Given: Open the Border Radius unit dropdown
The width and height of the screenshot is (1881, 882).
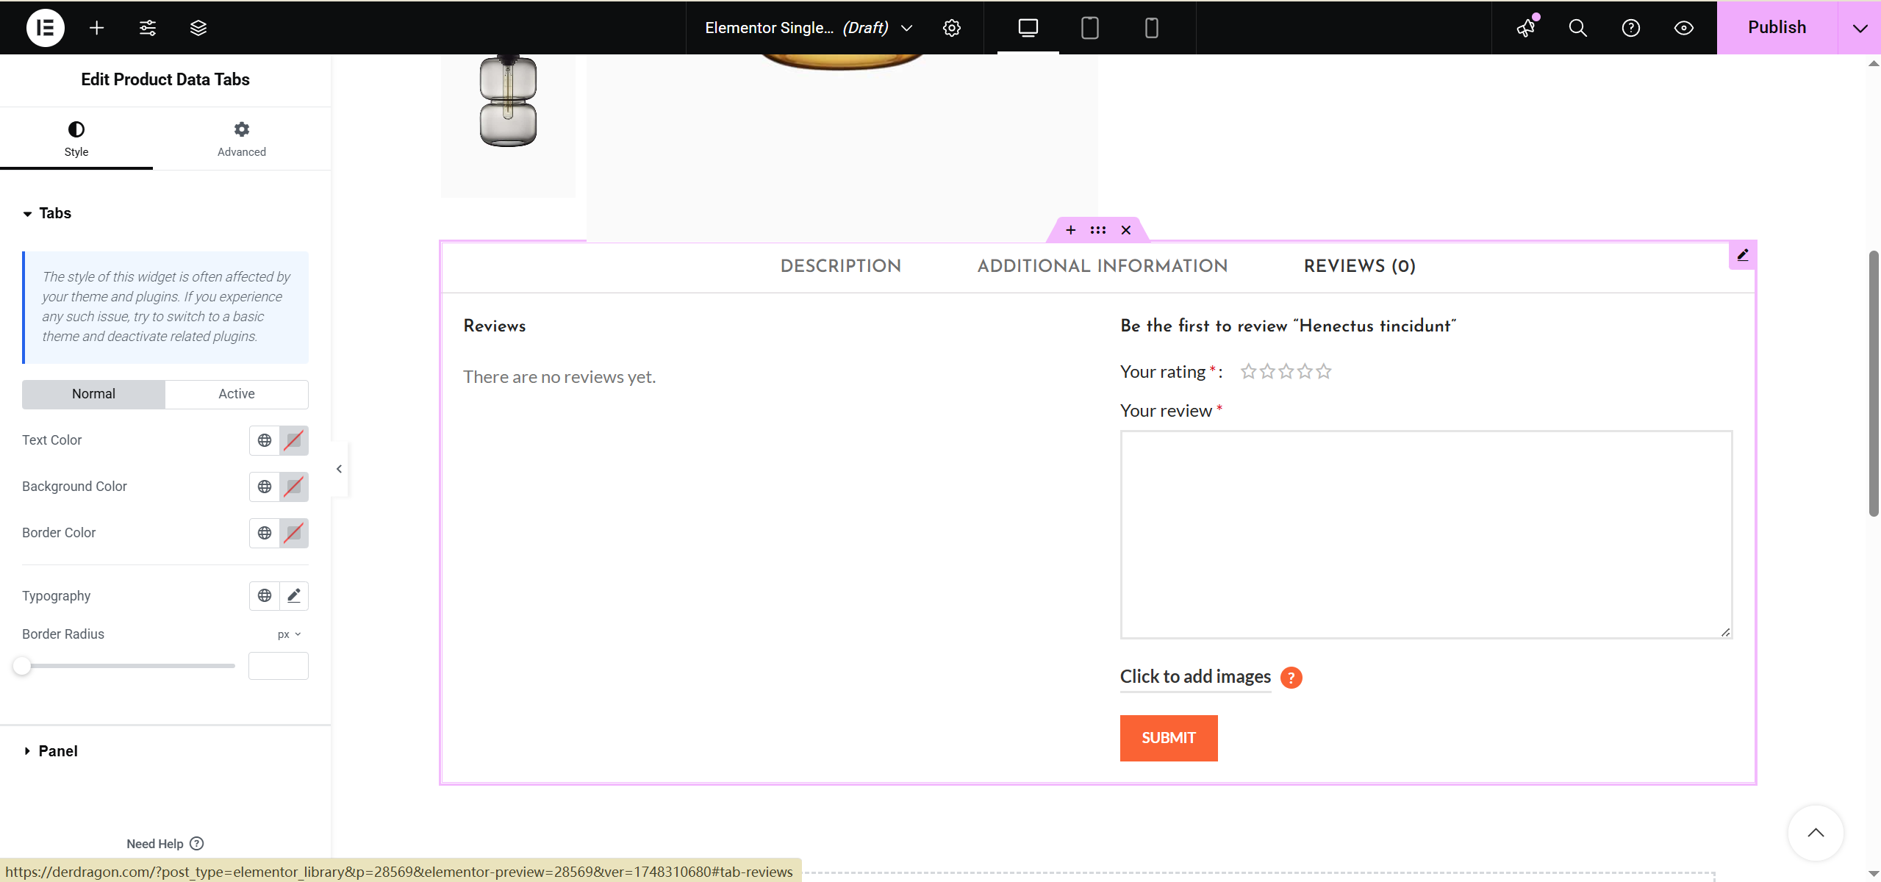Looking at the screenshot, I should (287, 633).
